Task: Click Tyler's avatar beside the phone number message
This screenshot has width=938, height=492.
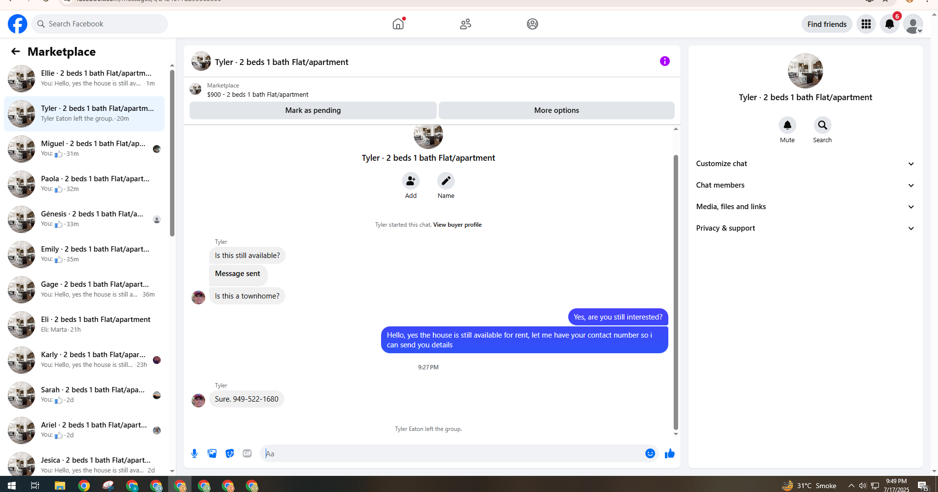Action: click(198, 400)
